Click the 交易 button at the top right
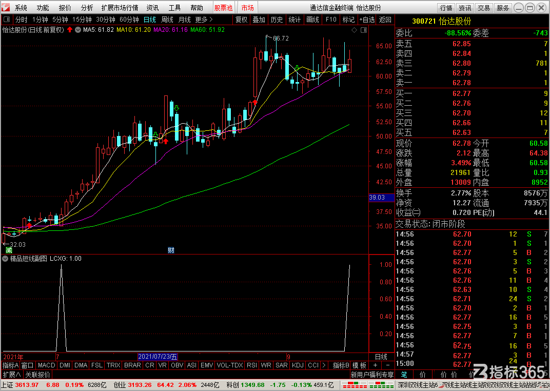 tap(484, 8)
